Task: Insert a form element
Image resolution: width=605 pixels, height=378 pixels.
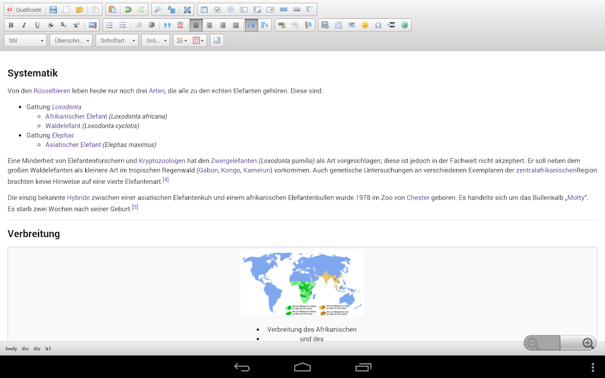Action: point(204,9)
